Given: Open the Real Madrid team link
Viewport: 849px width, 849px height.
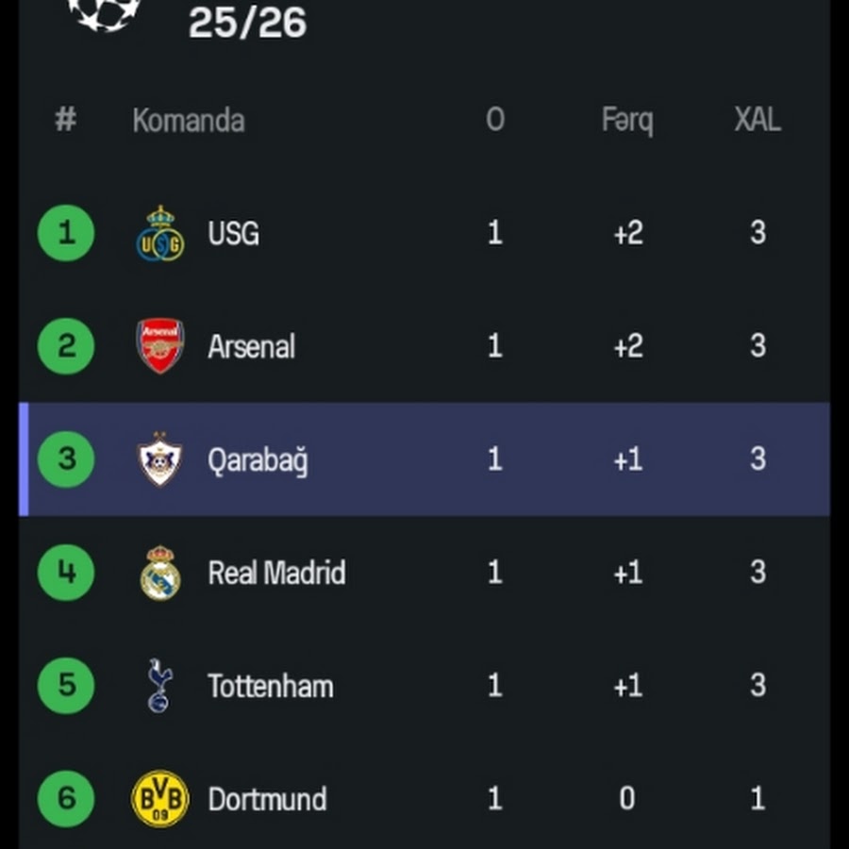Looking at the screenshot, I should click(276, 574).
